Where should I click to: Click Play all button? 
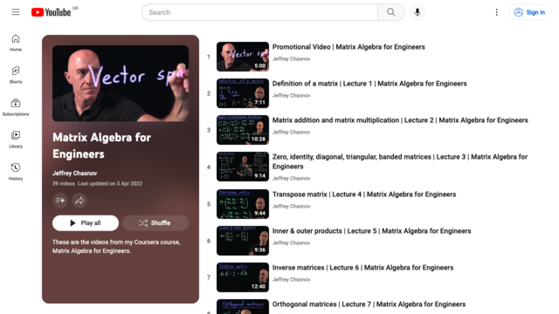tap(86, 223)
